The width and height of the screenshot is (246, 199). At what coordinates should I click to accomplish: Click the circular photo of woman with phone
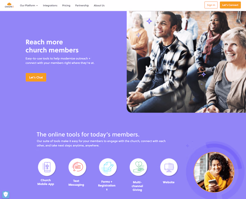214,172
